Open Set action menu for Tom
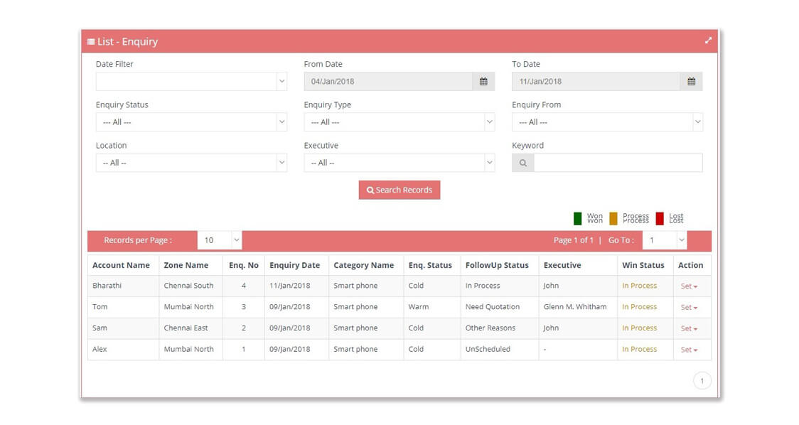The width and height of the screenshot is (799, 425). coord(689,307)
